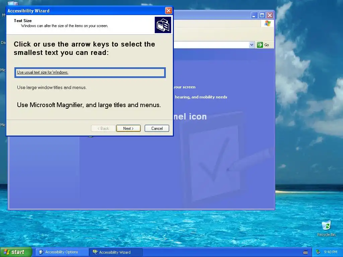Click the tray icon beside the clock
343x257 pixels.
(x=318, y=252)
